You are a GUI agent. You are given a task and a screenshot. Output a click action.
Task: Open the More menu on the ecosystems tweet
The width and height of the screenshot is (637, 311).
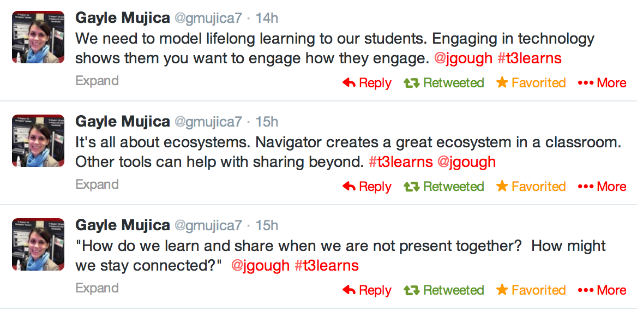tap(602, 187)
